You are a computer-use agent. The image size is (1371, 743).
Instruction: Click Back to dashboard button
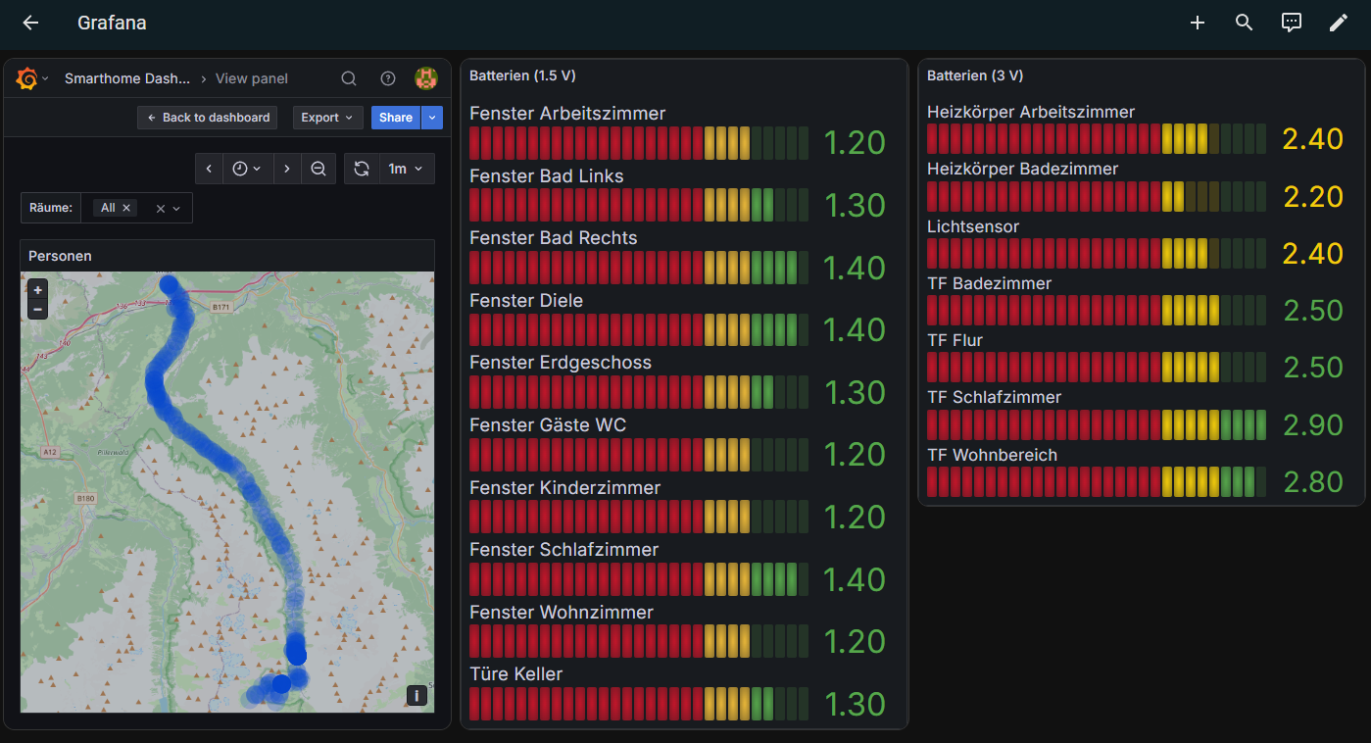[208, 118]
